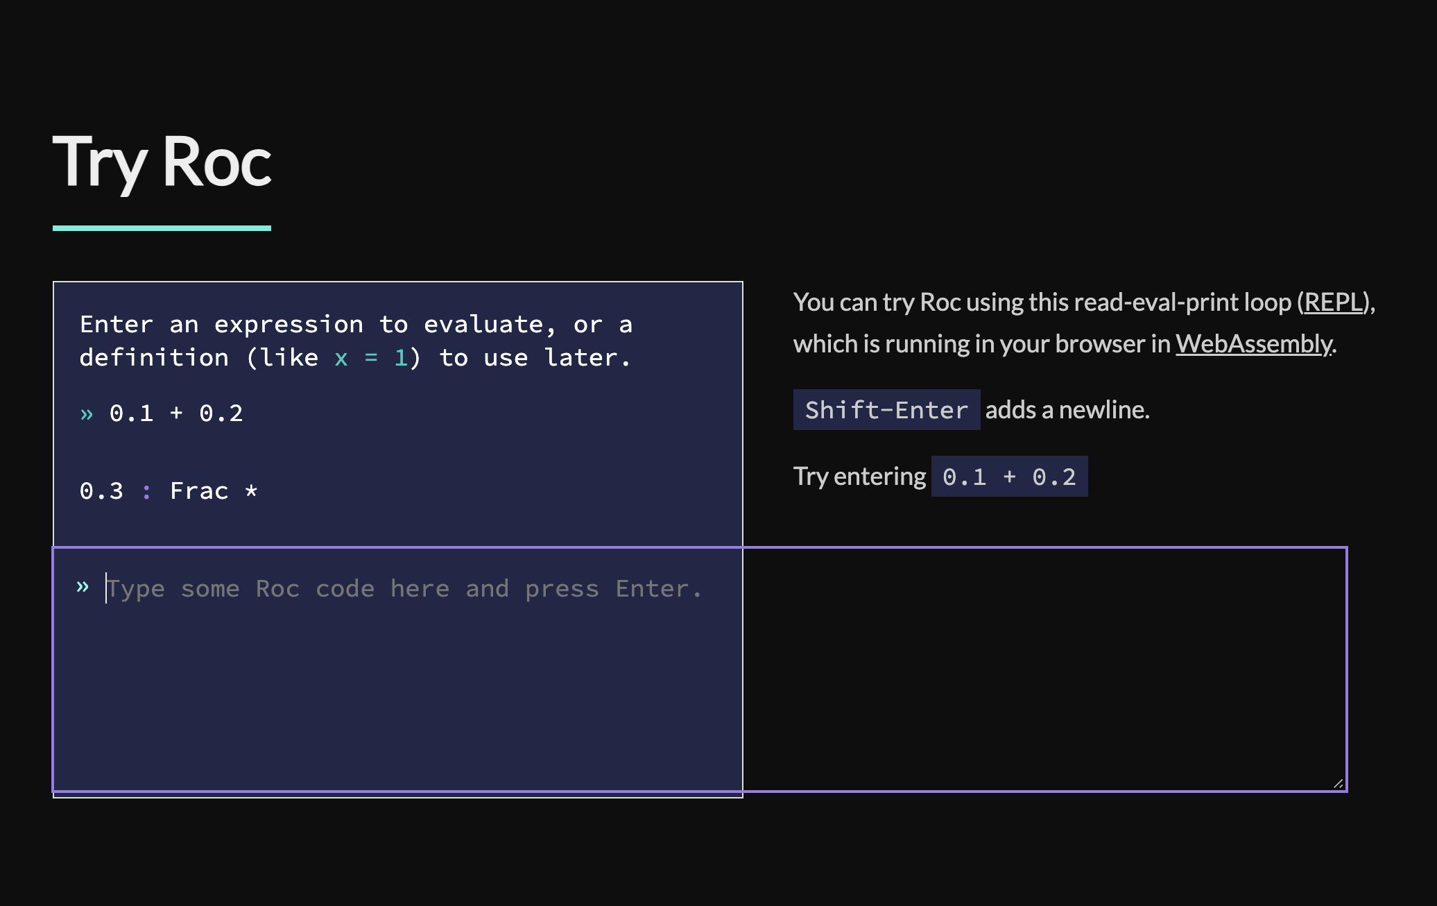Click the '0.1 + 0.2' example code snippet
The height and width of the screenshot is (906, 1437).
coord(1009,477)
